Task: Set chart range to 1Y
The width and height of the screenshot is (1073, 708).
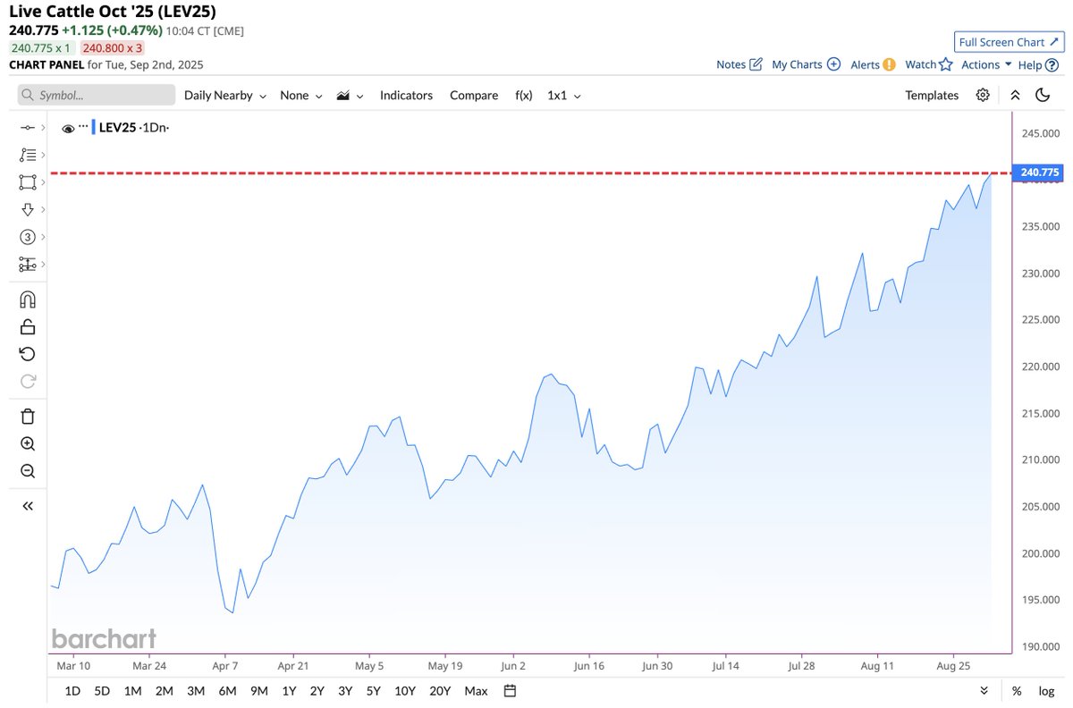Action: pyautogui.click(x=289, y=690)
